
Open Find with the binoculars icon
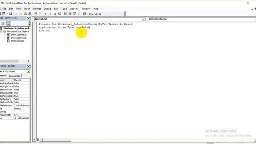(x=30, y=14)
